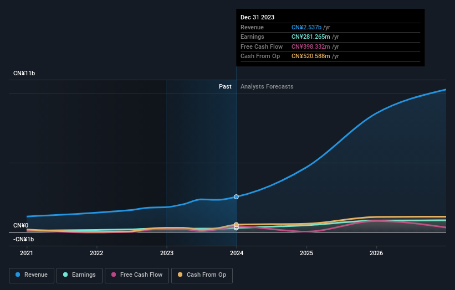The width and height of the screenshot is (455, 290).
Task: Click the CN¥281.265m earnings value
Action: (311, 37)
